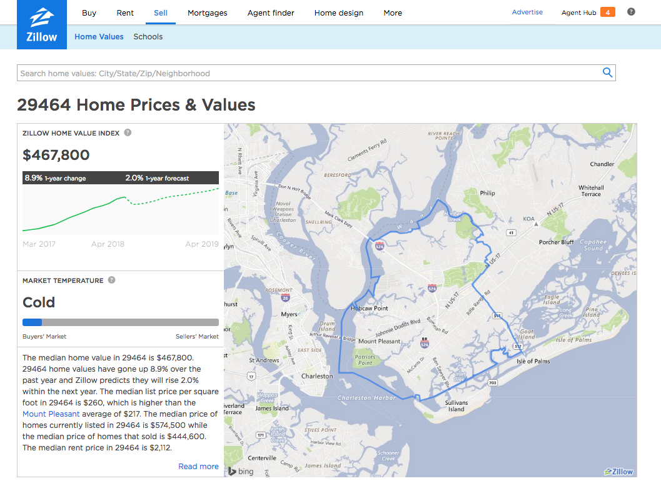Image resolution: width=661 pixels, height=486 pixels.
Task: Click the Bing logo on the map
Action: click(241, 471)
